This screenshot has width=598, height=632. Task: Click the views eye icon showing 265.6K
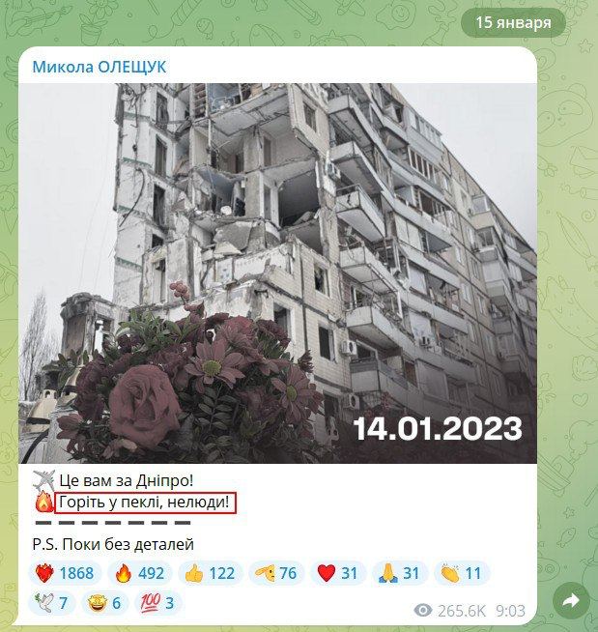tap(423, 610)
